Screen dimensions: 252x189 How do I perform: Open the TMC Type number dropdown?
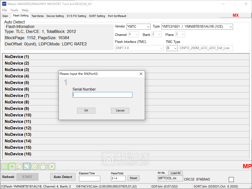tap(172, 48)
